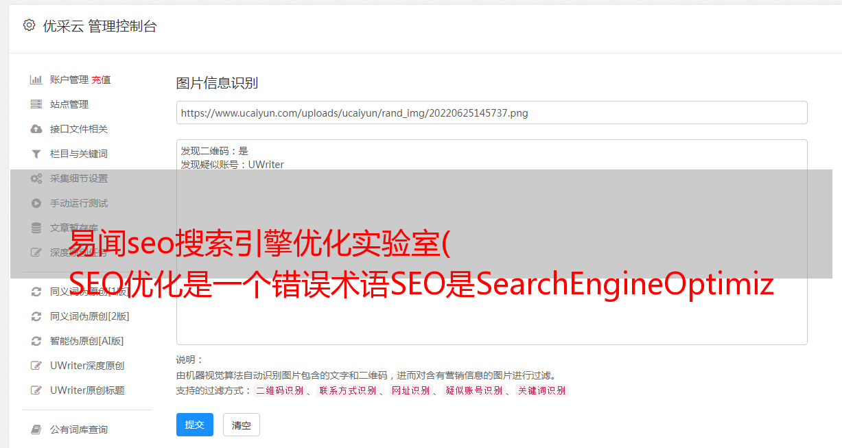Click the play circle icon for 手动运行测试
The image size is (842, 448).
[x=36, y=203]
